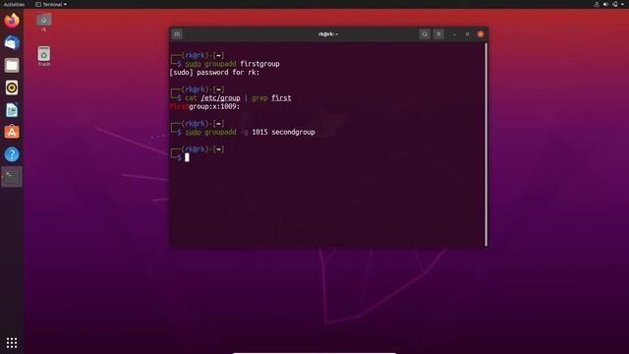629x354 pixels.
Task: Open the rk home folder desktop icon
Action: point(43,22)
